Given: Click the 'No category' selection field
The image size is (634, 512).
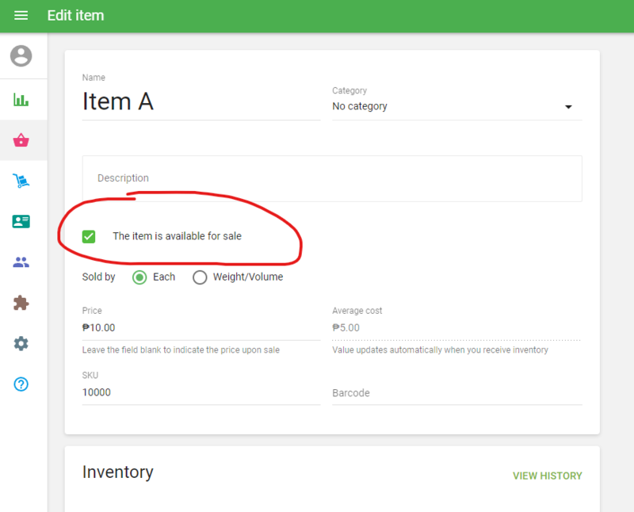Looking at the screenshot, I should 444,107.
